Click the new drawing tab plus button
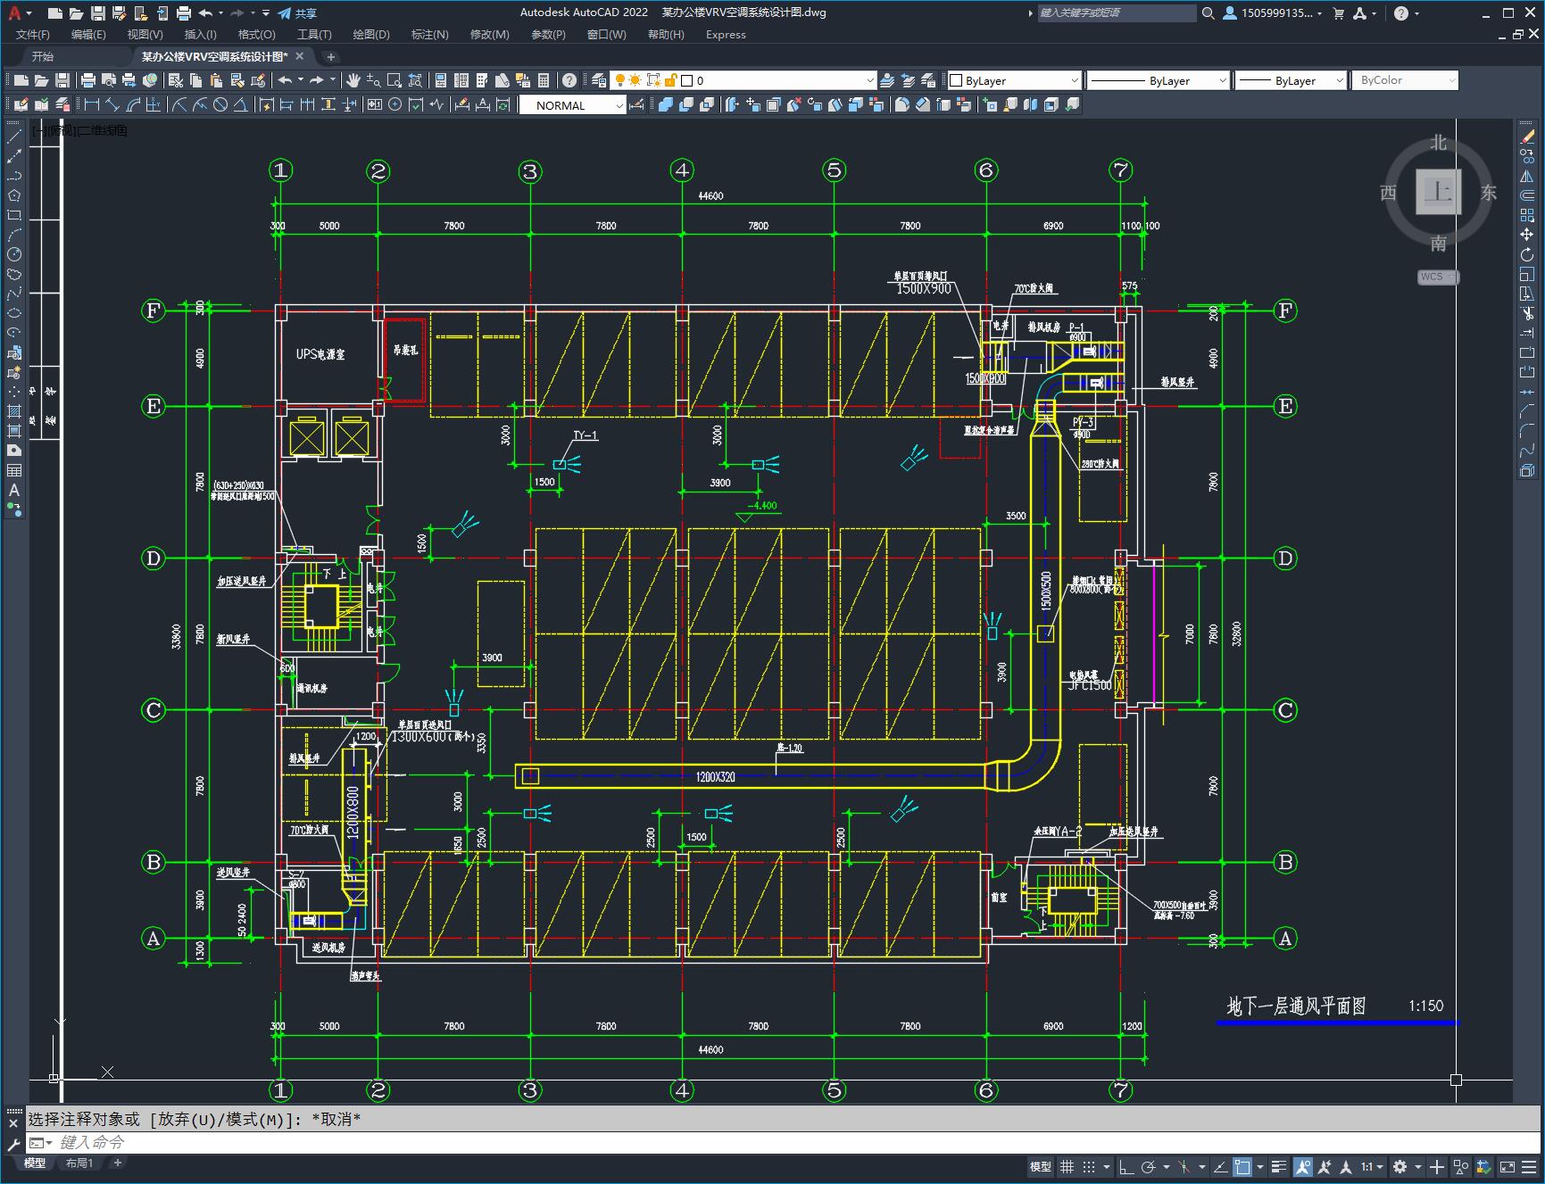 click(x=330, y=56)
